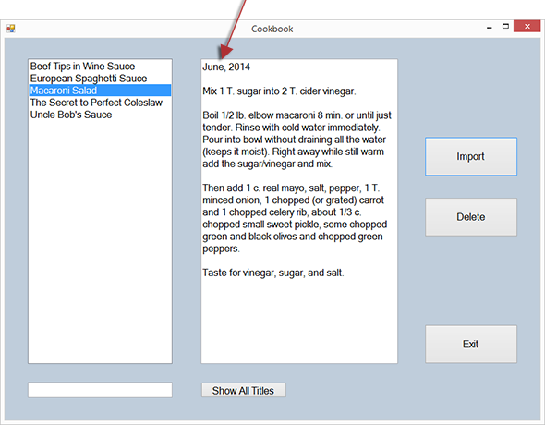Select European Spaghetti Sauce recipe
This screenshot has width=545, height=425.
89,79
